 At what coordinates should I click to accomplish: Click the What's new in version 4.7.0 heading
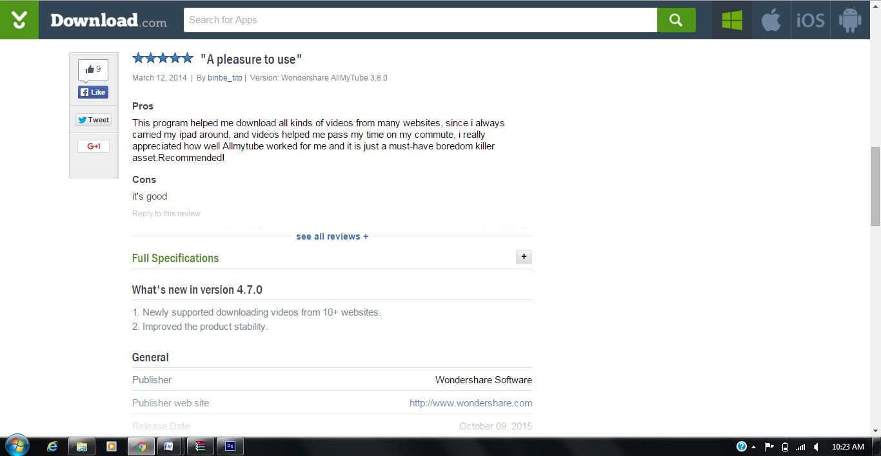coord(197,290)
